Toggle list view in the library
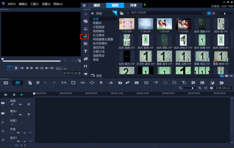The height and width of the screenshot is (148, 234). [209, 13]
